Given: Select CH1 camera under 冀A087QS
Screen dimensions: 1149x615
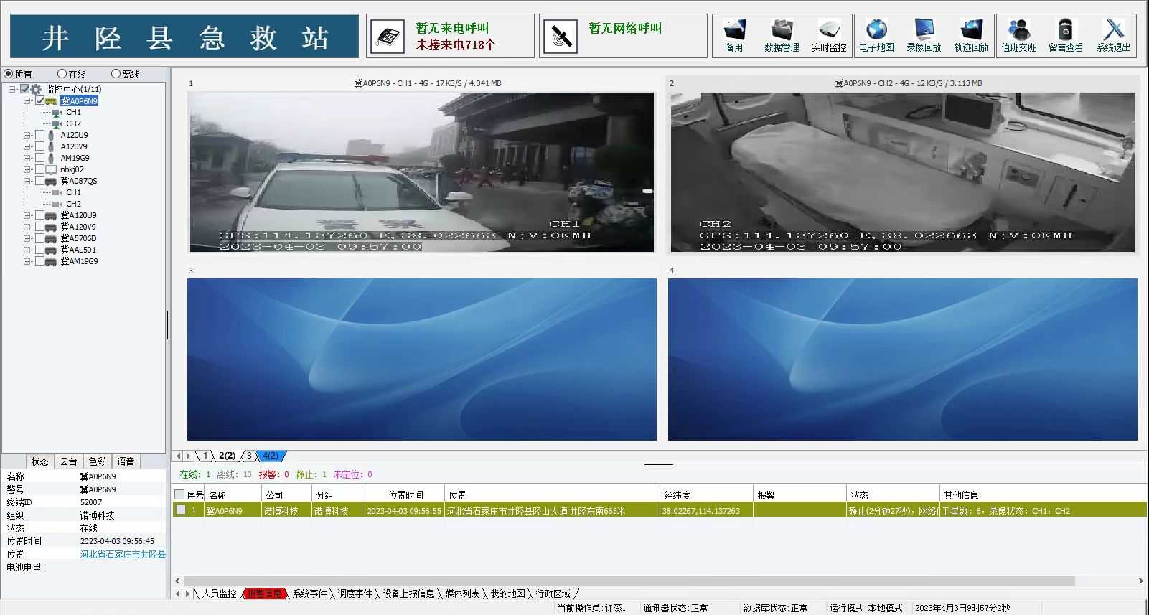Looking at the screenshot, I should click(67, 193).
